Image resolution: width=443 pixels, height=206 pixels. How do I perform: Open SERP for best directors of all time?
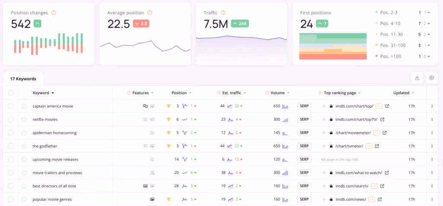click(x=305, y=186)
